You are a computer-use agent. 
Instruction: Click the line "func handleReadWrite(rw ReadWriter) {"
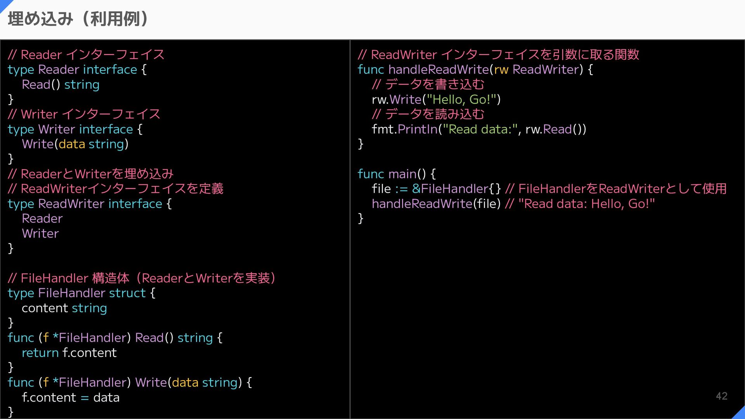point(475,70)
